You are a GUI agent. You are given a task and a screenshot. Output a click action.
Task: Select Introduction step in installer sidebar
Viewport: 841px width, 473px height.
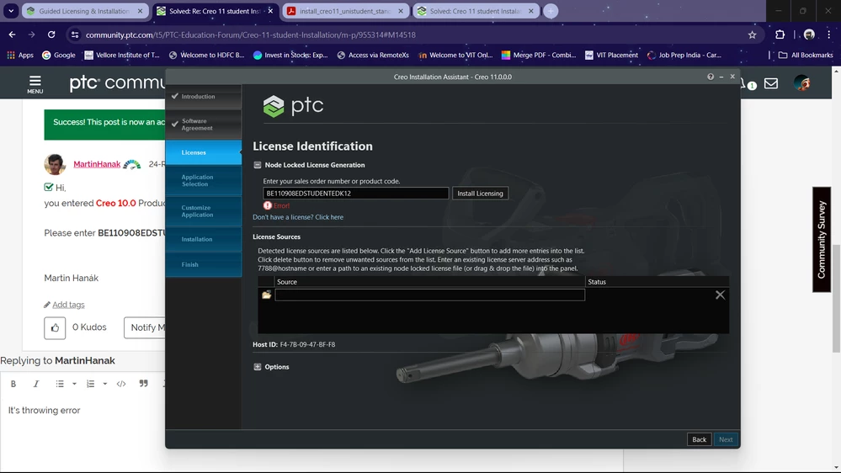point(203,97)
